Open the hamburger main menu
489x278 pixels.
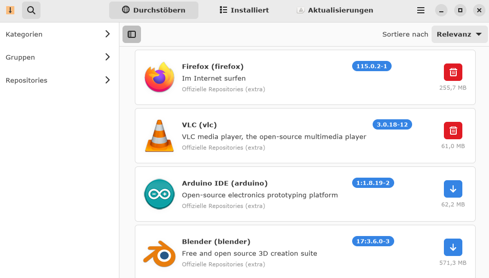tap(421, 10)
